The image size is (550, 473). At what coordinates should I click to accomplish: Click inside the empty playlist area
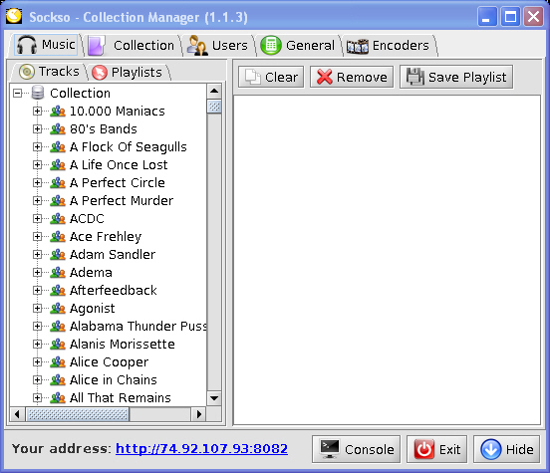pyautogui.click(x=387, y=260)
